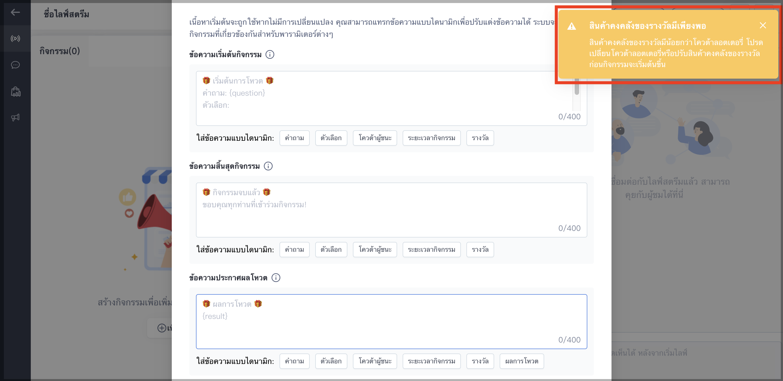Insert คำถาม tag in start message
783x381 pixels.
click(294, 138)
